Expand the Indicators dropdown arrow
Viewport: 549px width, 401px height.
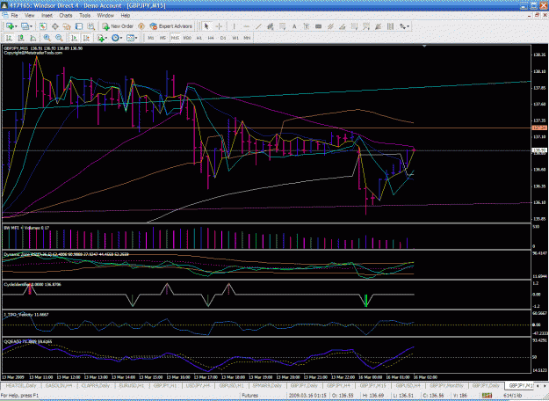pos(106,38)
